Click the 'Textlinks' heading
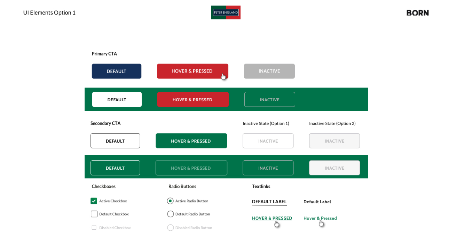This screenshot has width=449, height=238. pos(261,186)
